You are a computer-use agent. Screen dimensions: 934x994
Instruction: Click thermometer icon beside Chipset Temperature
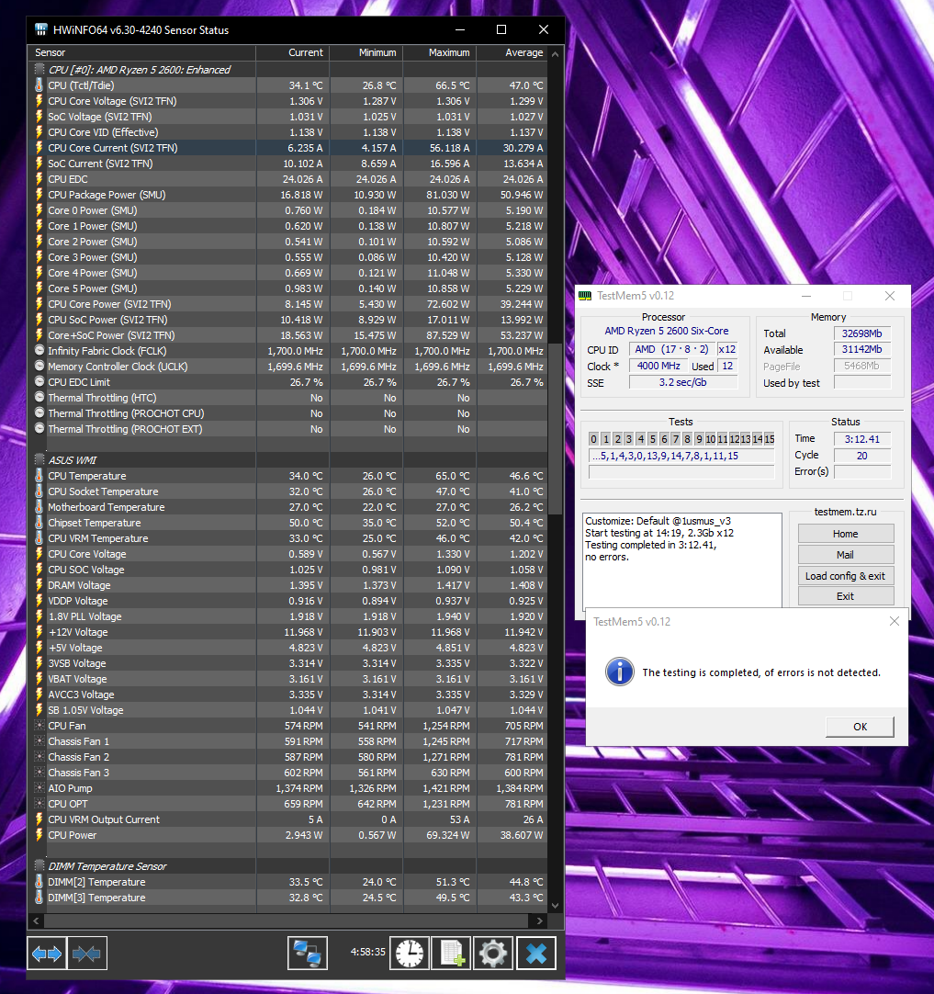(x=39, y=523)
